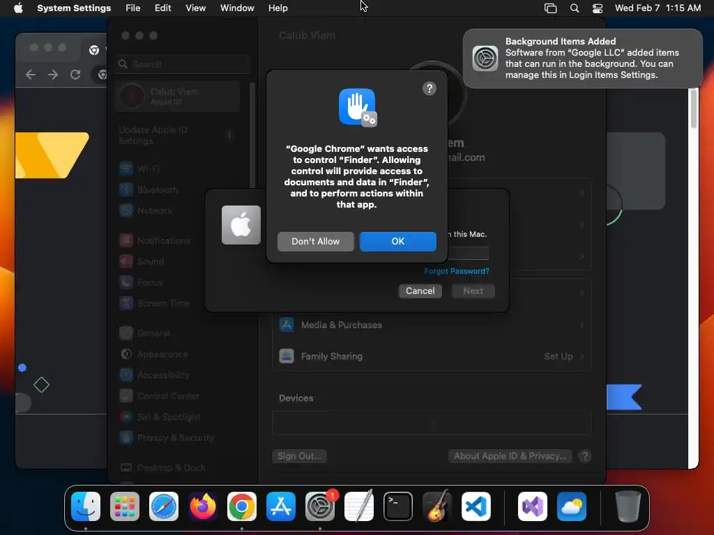
Task: Click the Search field in Settings sidebar
Action: coord(183,64)
